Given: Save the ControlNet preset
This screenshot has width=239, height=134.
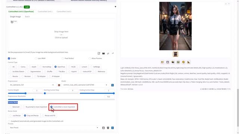Looking at the screenshot, I should coord(103,128).
